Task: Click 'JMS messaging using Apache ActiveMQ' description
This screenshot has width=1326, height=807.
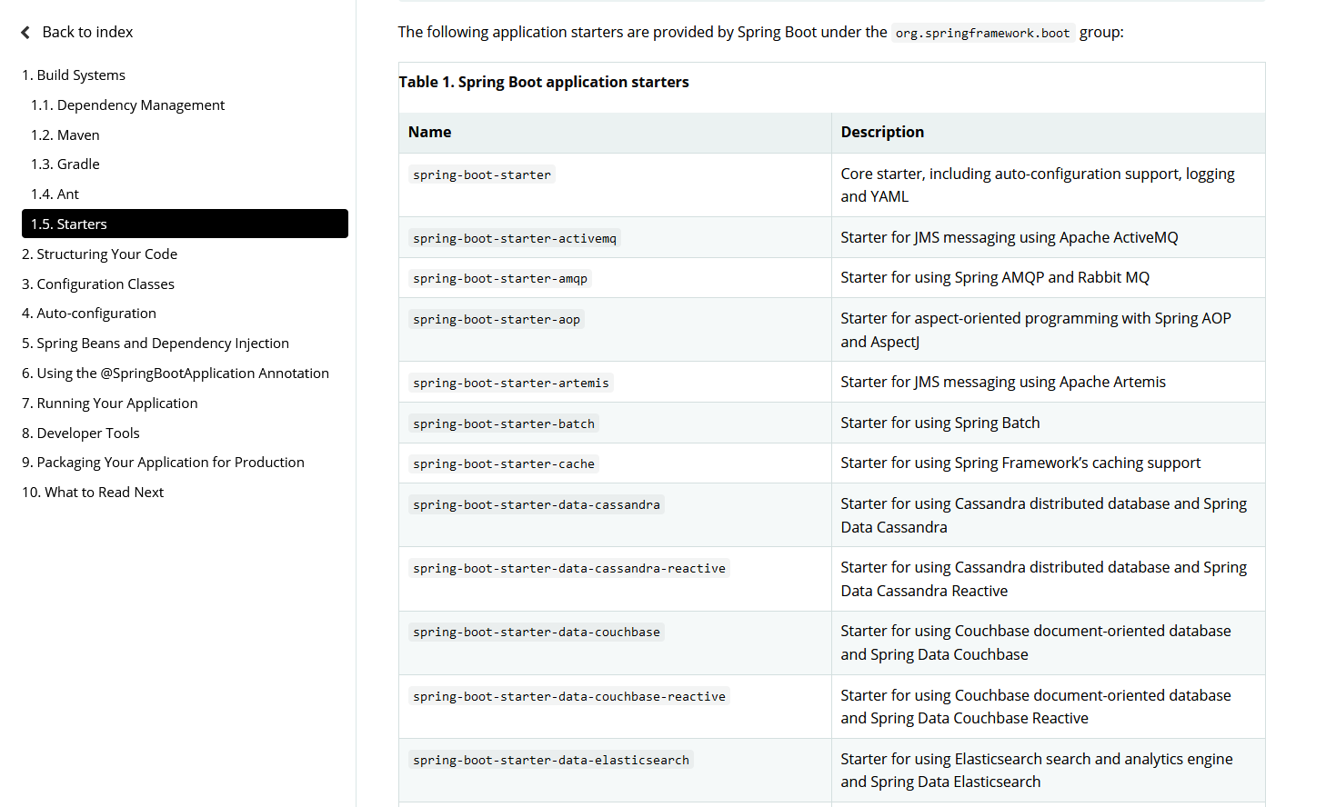Action: [x=1010, y=238]
